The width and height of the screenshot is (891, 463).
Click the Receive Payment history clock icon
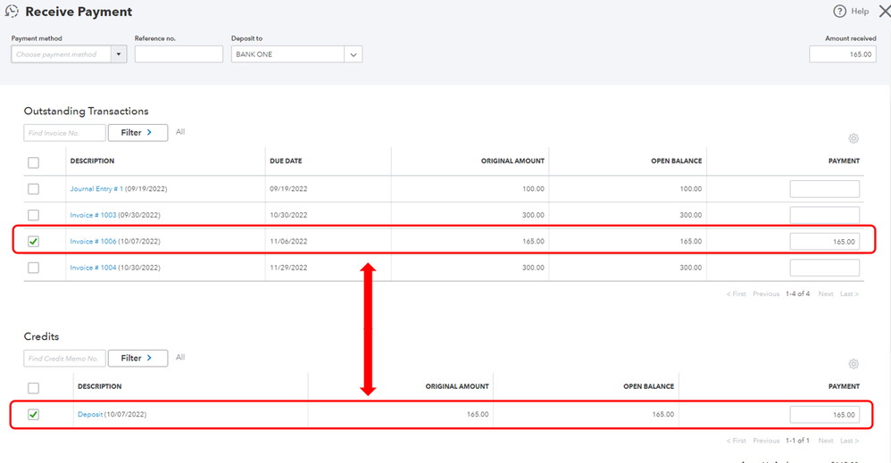click(x=12, y=12)
